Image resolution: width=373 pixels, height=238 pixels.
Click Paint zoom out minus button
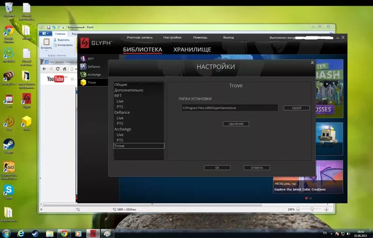(x=298, y=210)
